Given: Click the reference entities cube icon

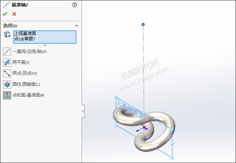Looking at the screenshot, I should [7, 34].
